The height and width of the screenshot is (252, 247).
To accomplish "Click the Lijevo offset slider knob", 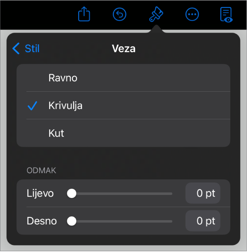I will [x=72, y=193].
